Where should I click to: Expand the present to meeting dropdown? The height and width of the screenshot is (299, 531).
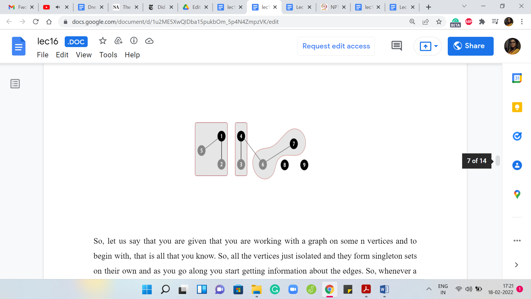click(x=436, y=46)
